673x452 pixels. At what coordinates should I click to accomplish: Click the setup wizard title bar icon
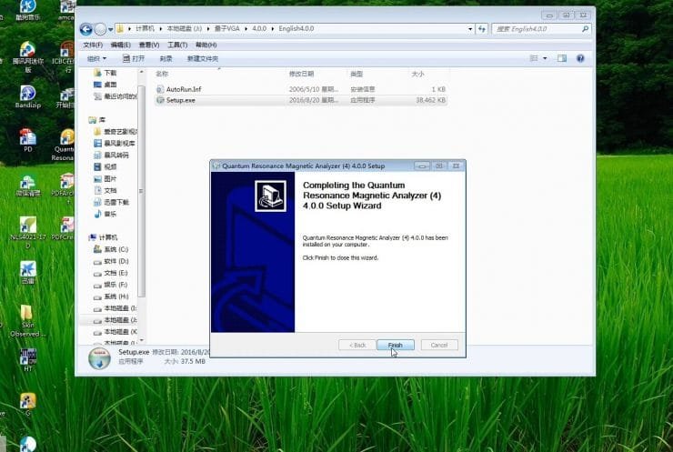(x=216, y=166)
